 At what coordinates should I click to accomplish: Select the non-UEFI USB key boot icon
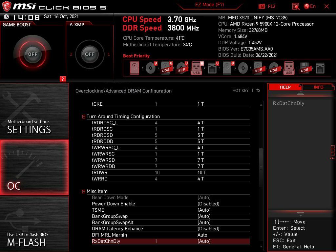pyautogui.click(x=289, y=68)
